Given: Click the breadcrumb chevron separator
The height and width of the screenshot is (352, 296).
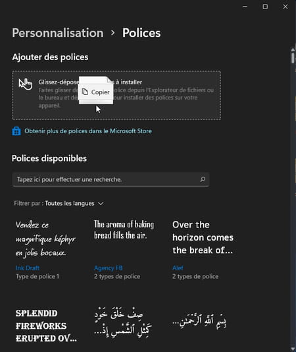Looking at the screenshot, I should 113,33.
